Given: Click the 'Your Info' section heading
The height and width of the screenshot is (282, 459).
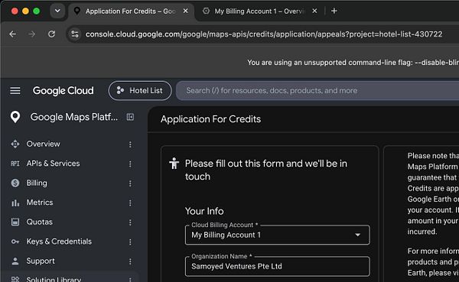Looking at the screenshot, I should pyautogui.click(x=204, y=211).
